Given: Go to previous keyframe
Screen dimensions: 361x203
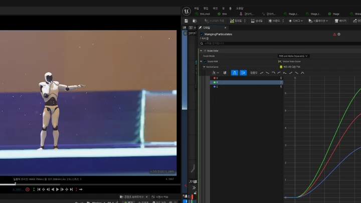Looking at the screenshot, I should coord(43,189).
